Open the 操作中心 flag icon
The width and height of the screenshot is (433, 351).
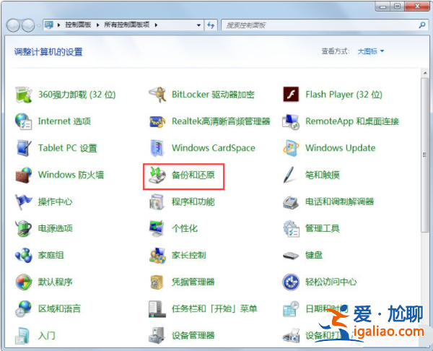[23, 201]
